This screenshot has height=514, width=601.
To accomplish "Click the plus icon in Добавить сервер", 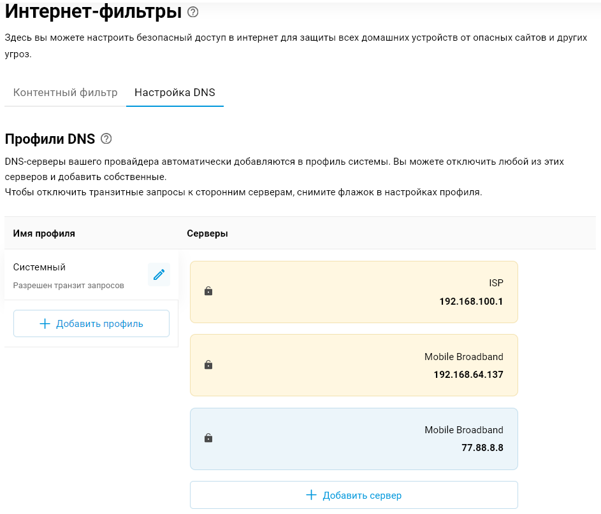I will (311, 495).
